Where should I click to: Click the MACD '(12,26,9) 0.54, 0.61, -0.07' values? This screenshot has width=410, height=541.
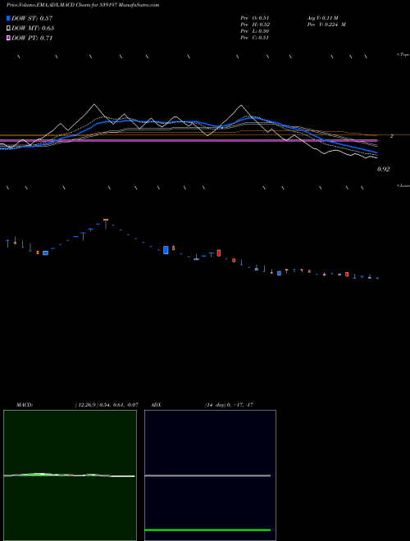[x=107, y=405]
